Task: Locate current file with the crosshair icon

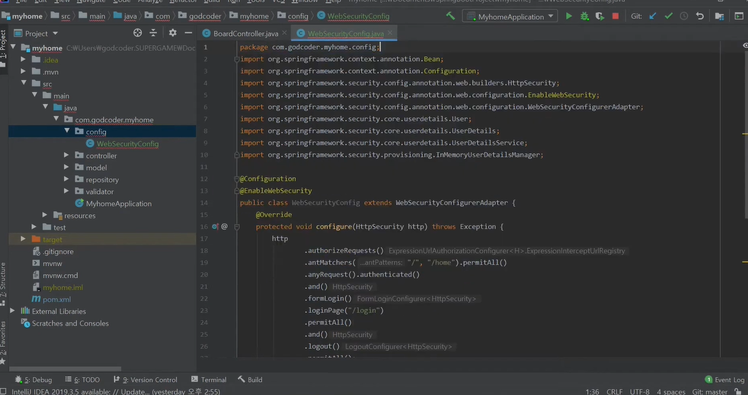Action: pyautogui.click(x=137, y=33)
